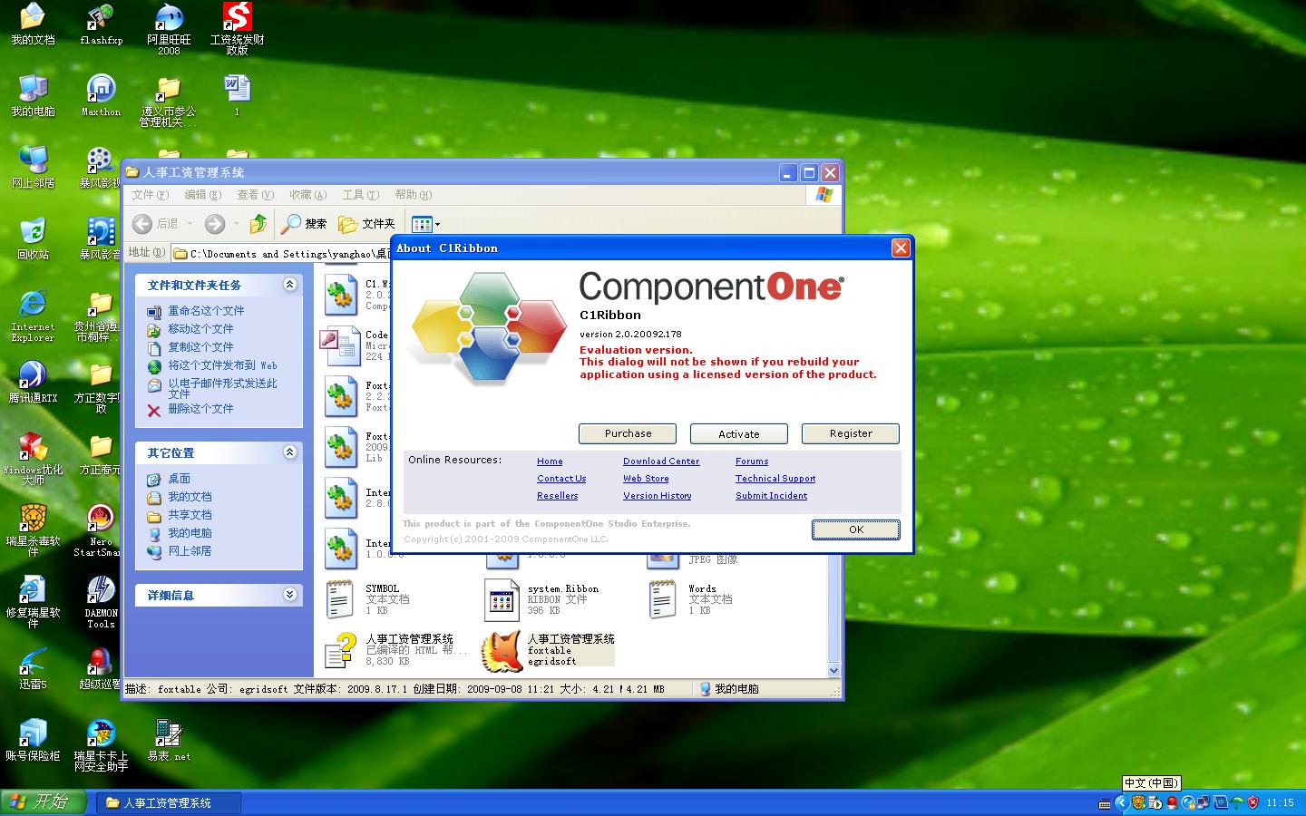Open the Web Store link
1306x816 pixels.
646,479
